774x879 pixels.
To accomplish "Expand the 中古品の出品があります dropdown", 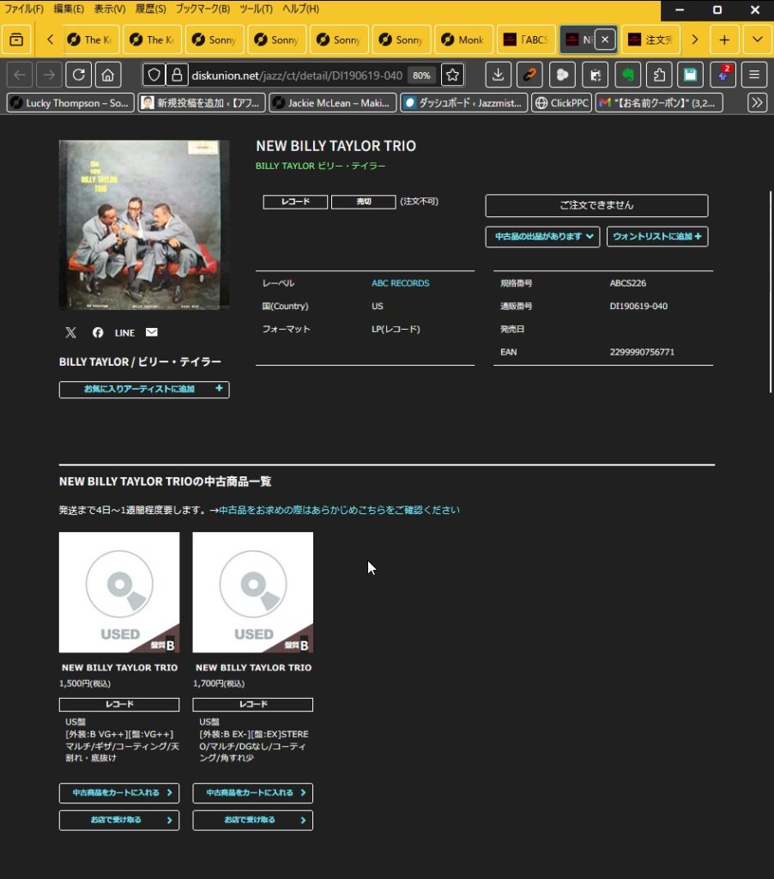I will [x=542, y=236].
